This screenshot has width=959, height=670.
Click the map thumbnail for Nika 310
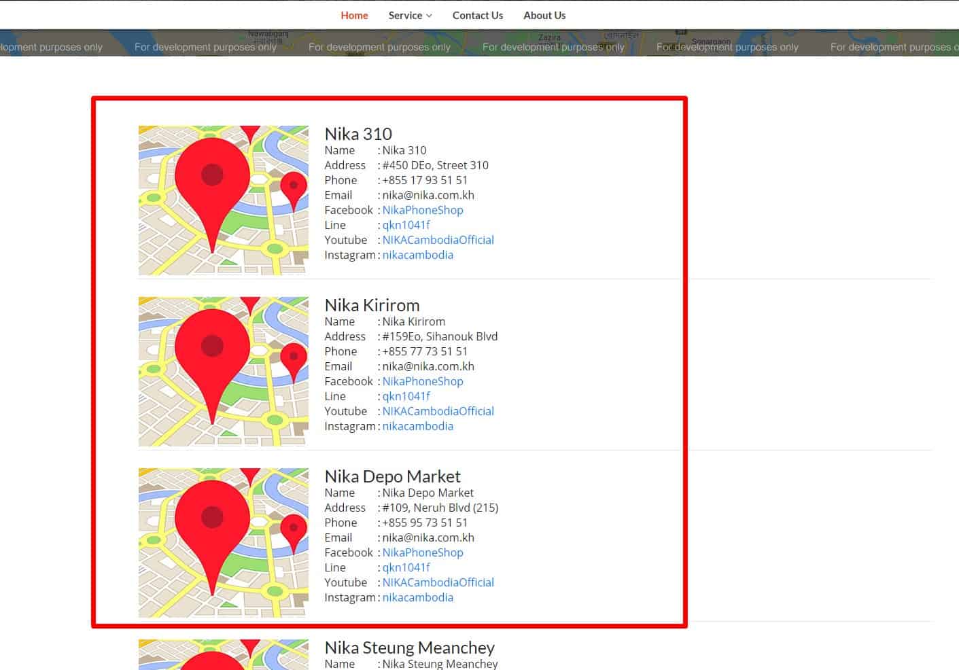[x=223, y=200]
